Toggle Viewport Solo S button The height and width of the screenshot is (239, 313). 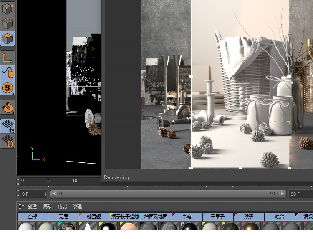pyautogui.click(x=8, y=88)
